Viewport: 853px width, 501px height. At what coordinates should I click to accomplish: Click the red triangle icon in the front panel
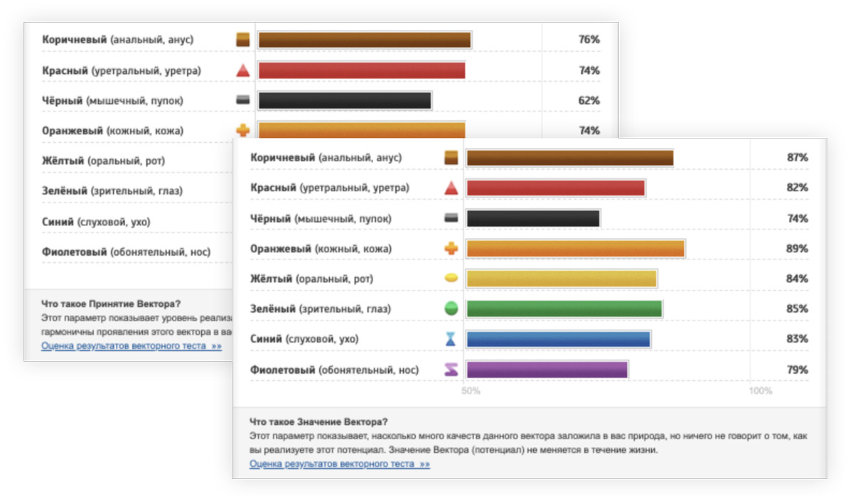pyautogui.click(x=451, y=188)
